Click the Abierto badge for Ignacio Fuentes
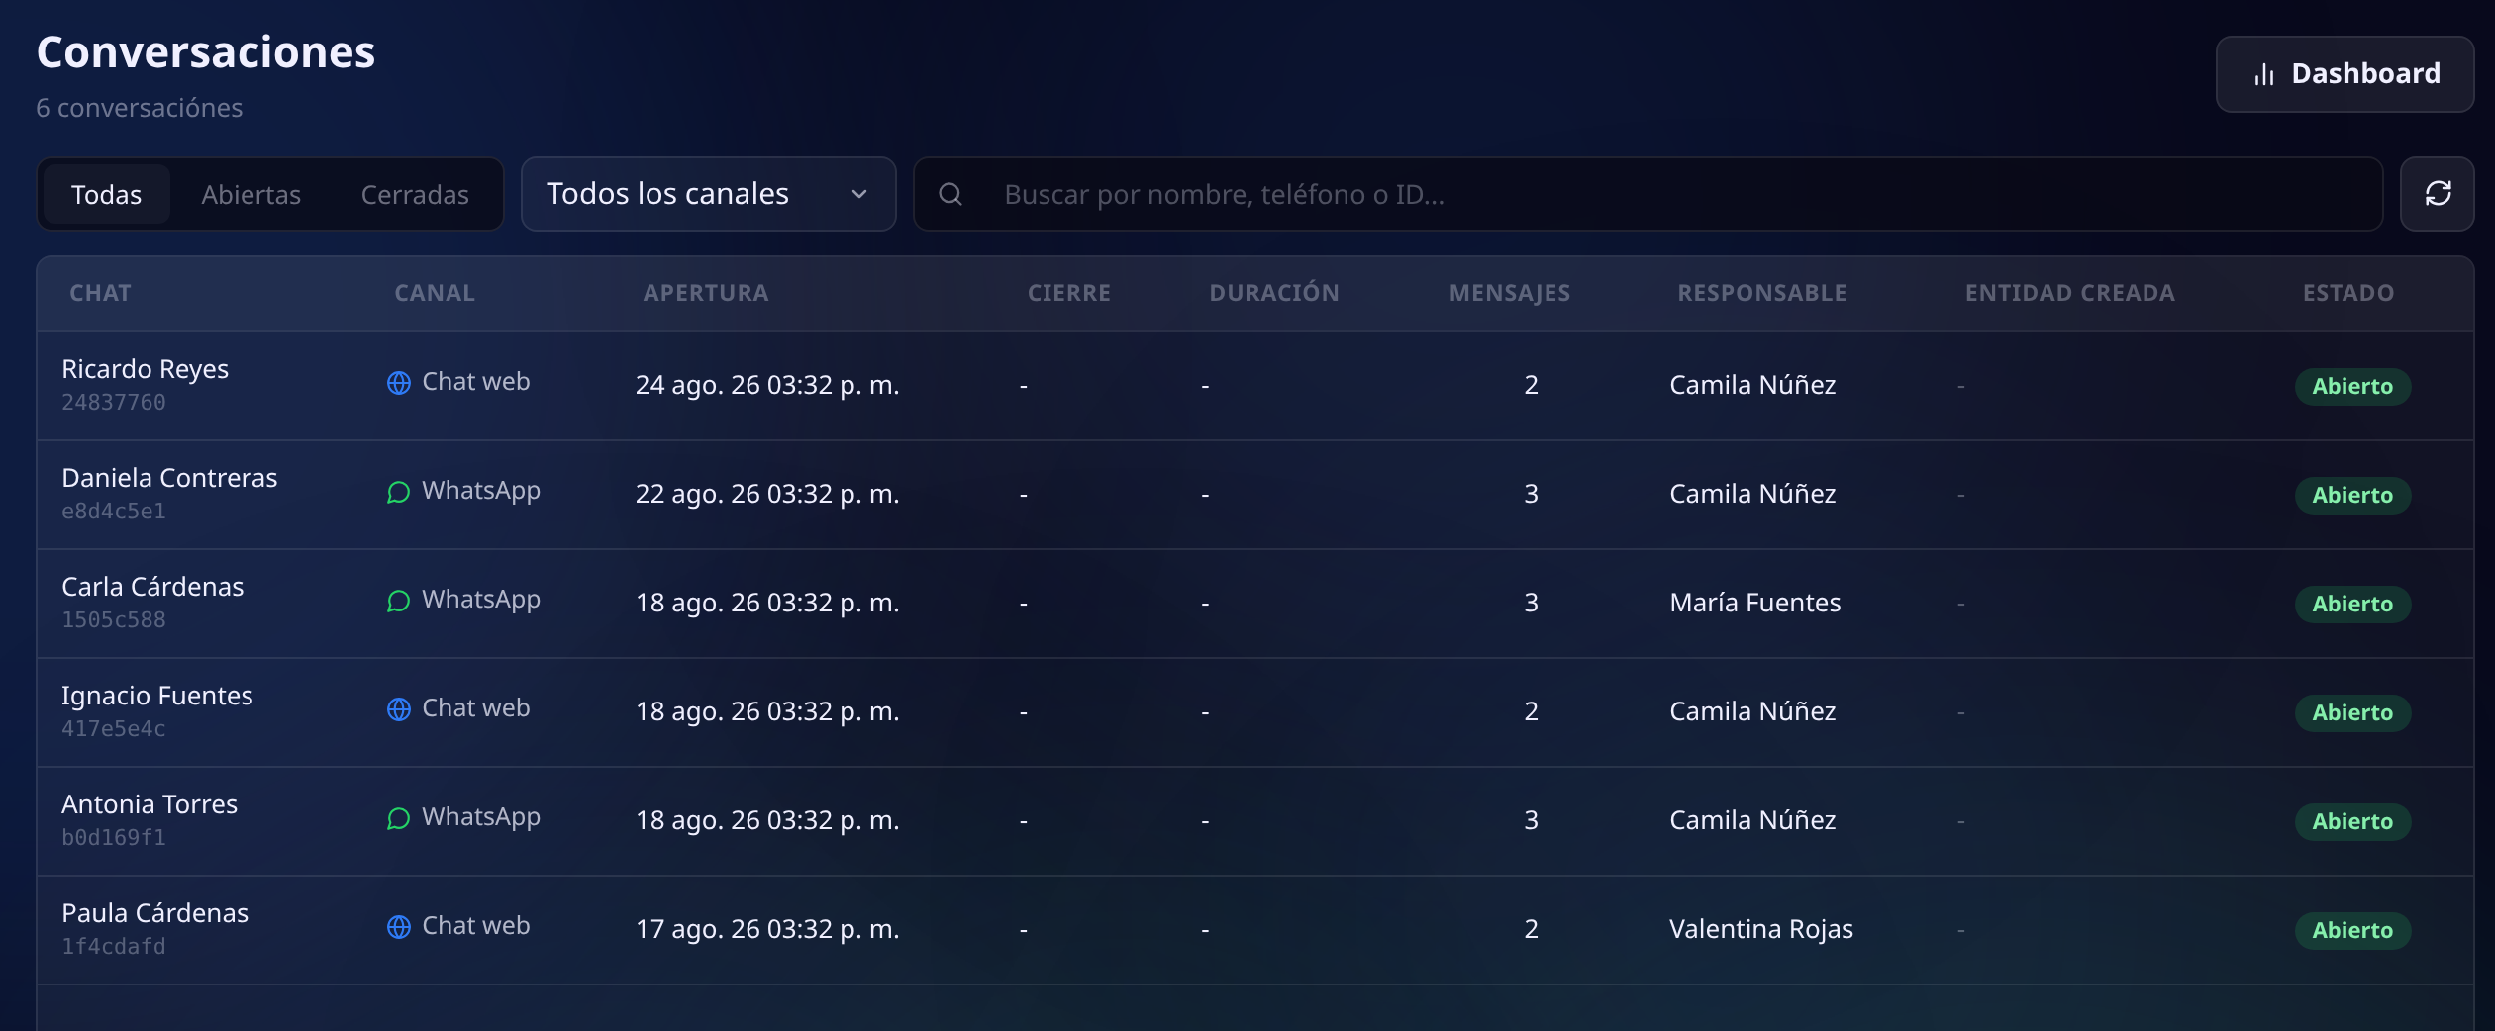The height and width of the screenshot is (1031, 2495). coord(2352,712)
